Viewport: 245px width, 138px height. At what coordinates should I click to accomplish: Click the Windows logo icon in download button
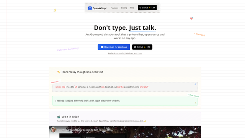coord(102,47)
